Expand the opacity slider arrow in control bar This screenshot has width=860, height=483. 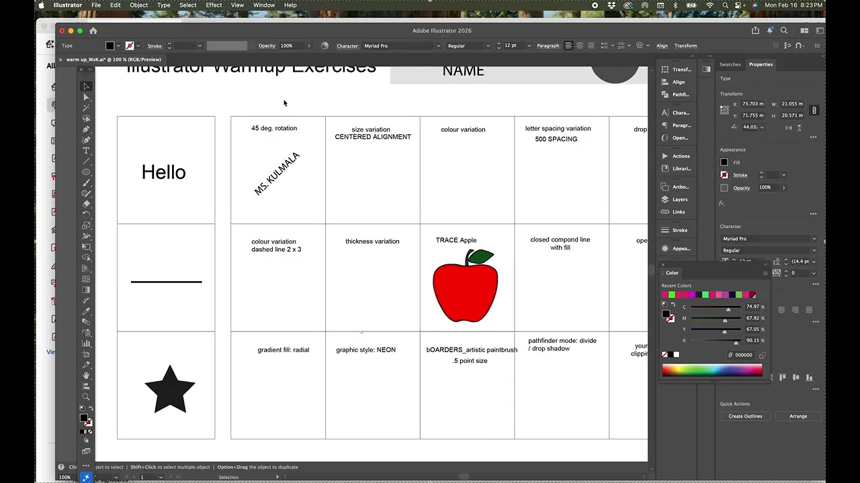[x=309, y=46]
